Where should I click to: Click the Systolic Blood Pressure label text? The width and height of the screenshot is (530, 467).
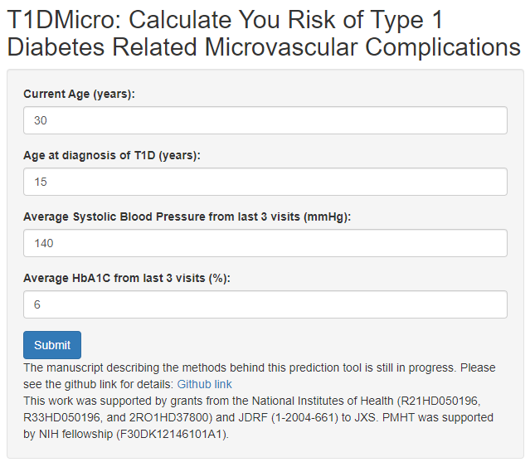[187, 216]
